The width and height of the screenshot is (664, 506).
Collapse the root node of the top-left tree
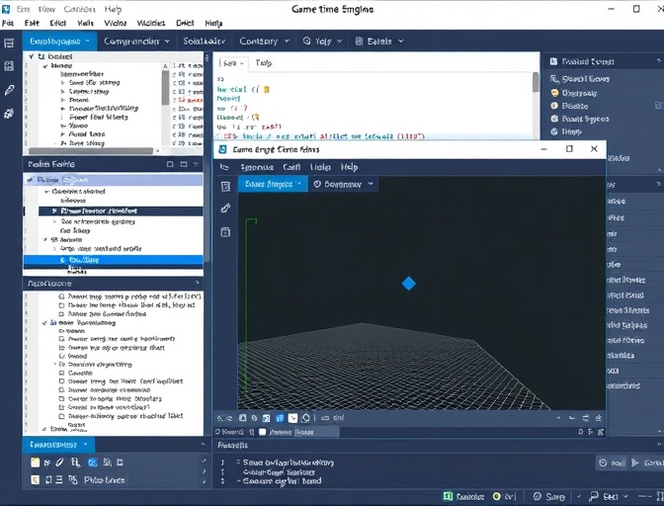pyautogui.click(x=32, y=57)
